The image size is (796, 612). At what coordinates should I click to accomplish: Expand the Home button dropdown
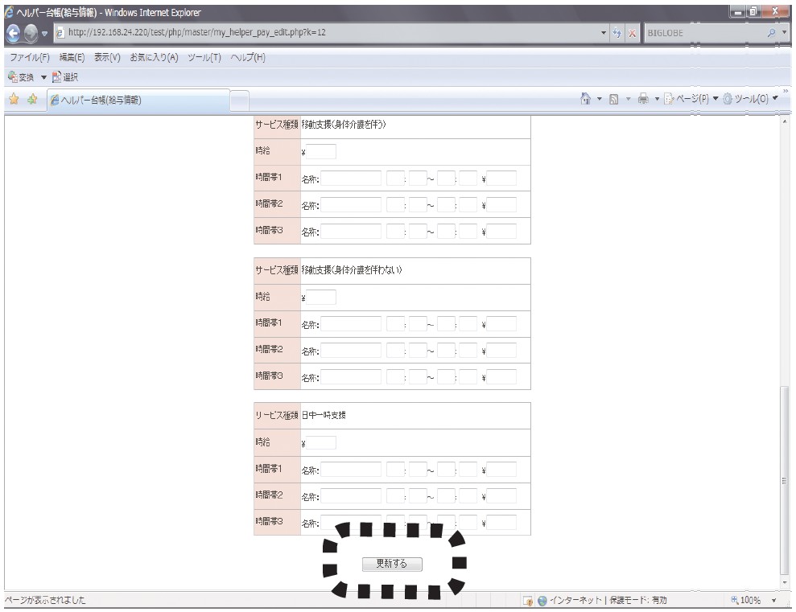coord(599,99)
